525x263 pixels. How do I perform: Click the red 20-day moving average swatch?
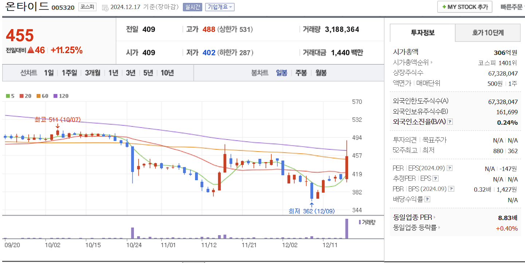(x=21, y=96)
